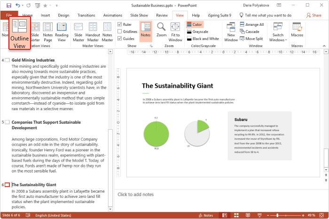
Task: Open Slide Master view
Action: click(x=78, y=31)
